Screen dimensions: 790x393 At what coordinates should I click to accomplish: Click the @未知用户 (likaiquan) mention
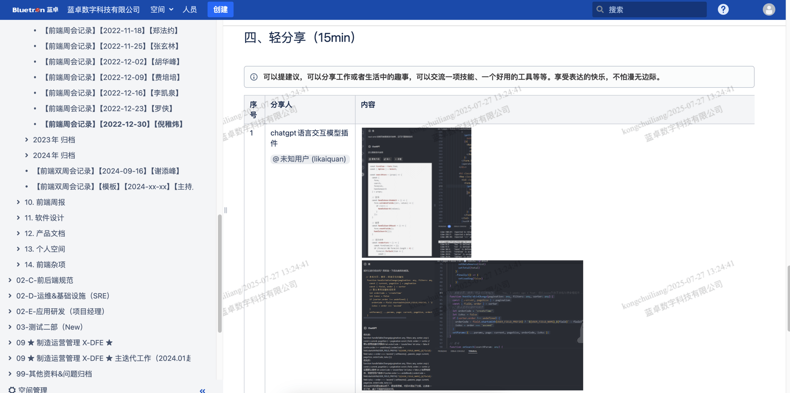309,159
